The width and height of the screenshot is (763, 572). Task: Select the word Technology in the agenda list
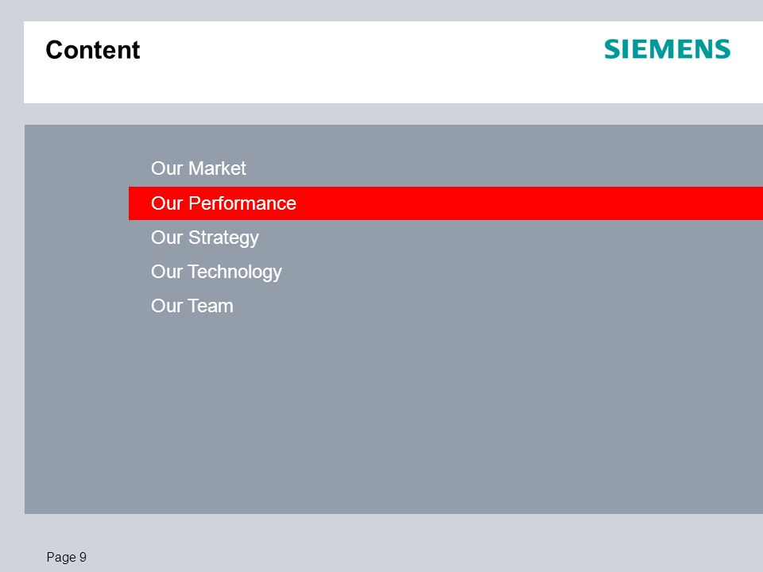click(235, 272)
